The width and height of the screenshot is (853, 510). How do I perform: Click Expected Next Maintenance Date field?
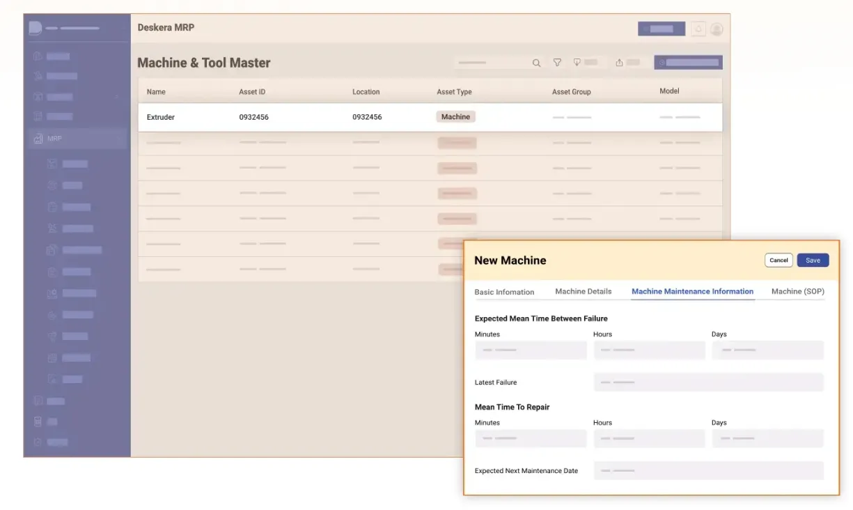tap(708, 471)
